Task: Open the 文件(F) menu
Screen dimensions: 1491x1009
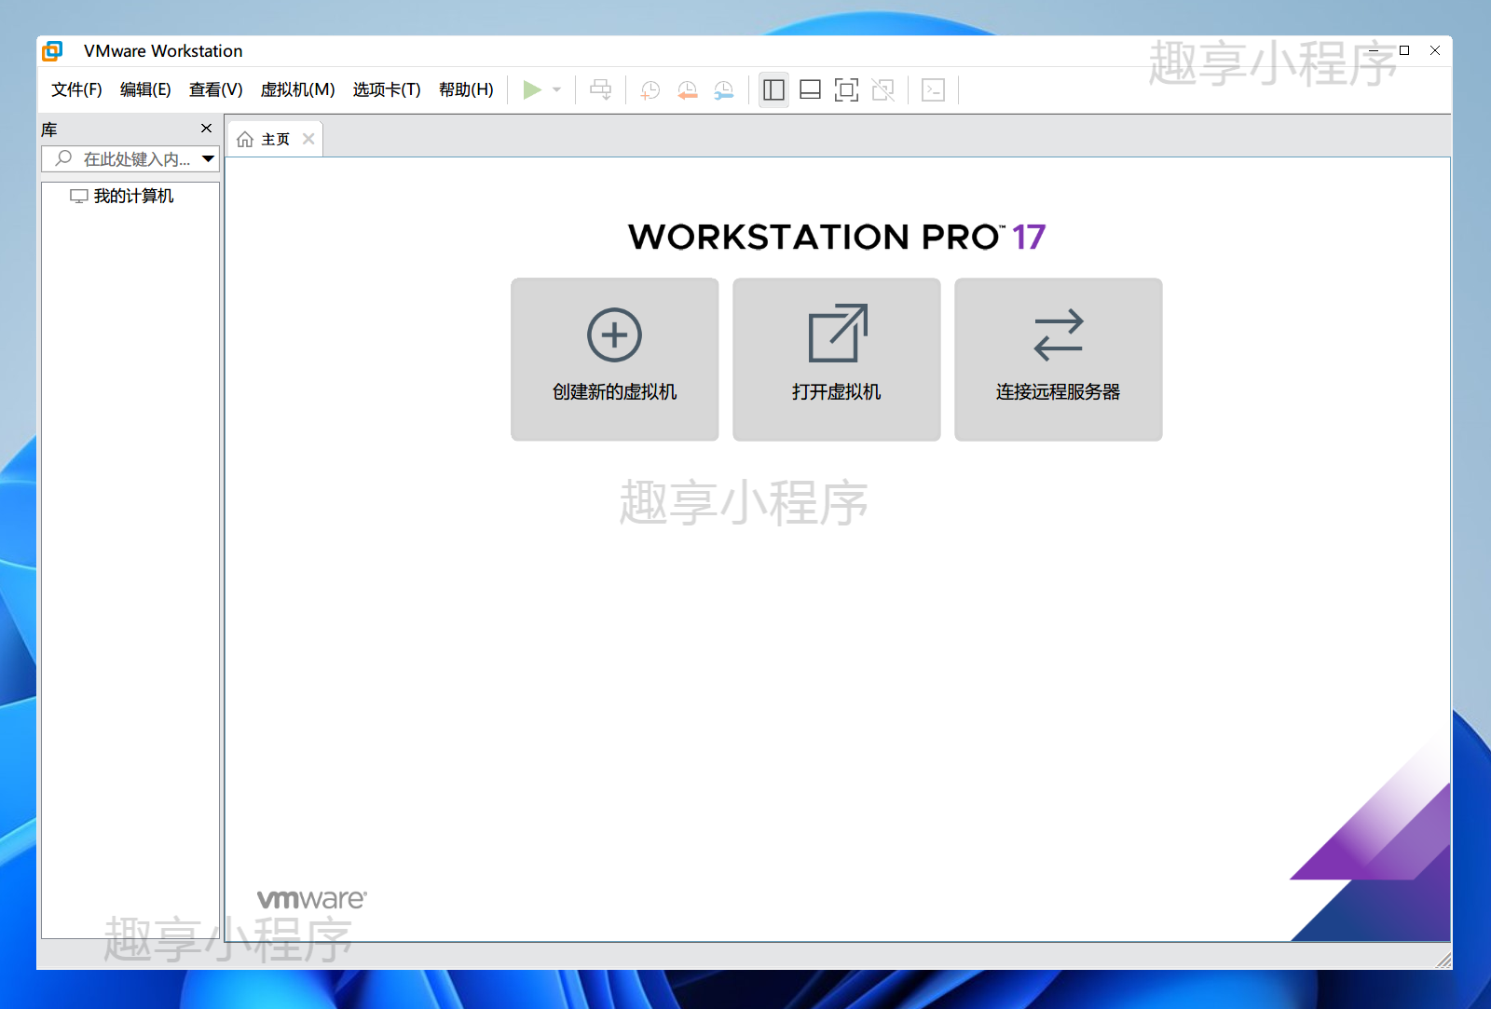Action: [76, 89]
